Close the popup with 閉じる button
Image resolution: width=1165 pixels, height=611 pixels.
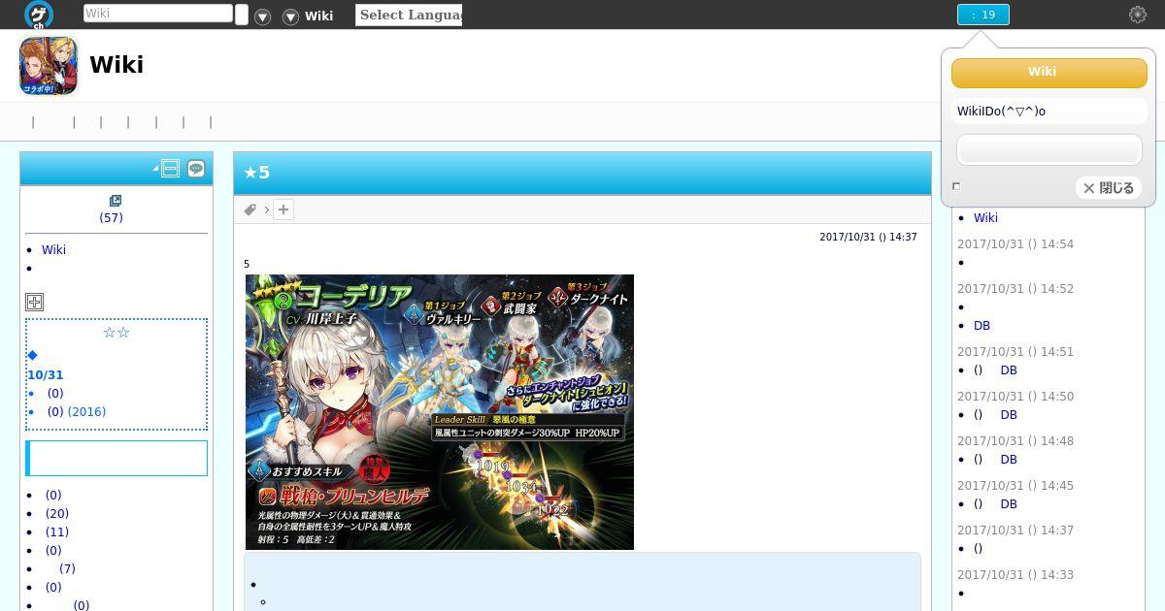click(1109, 188)
